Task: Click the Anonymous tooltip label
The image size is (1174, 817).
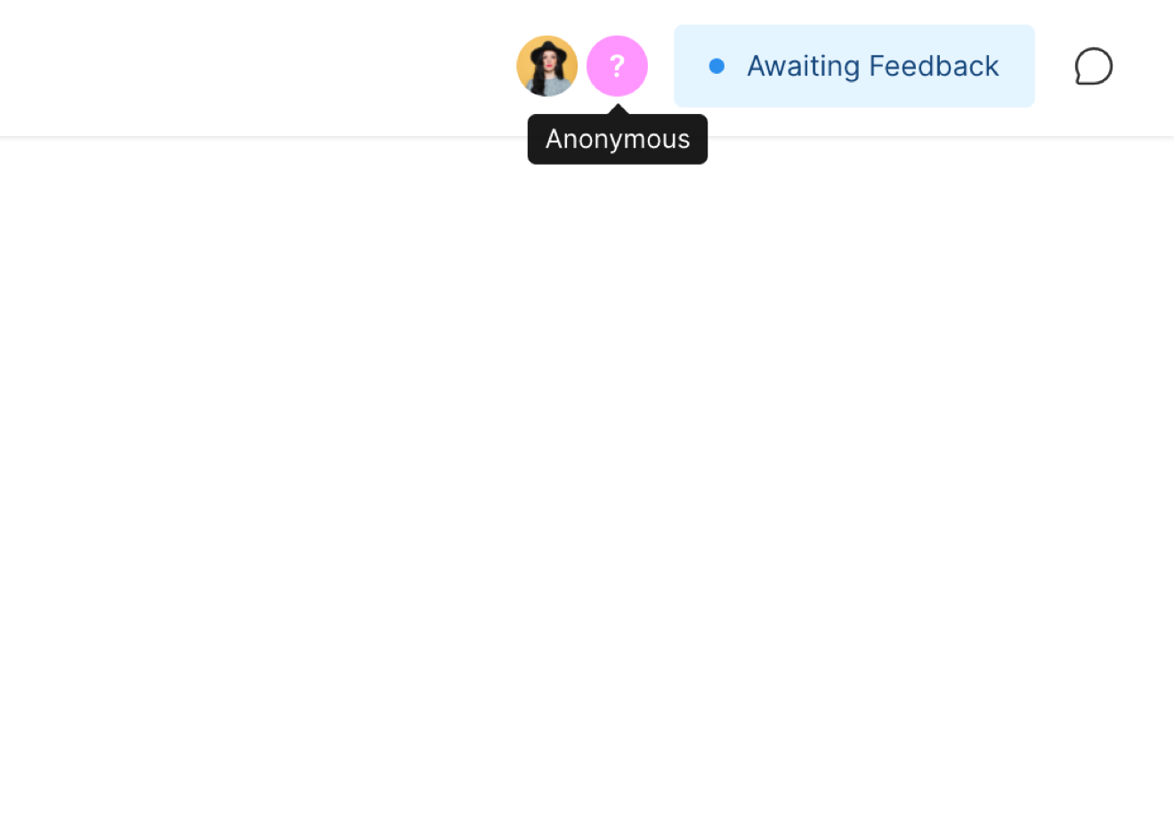Action: 618,139
